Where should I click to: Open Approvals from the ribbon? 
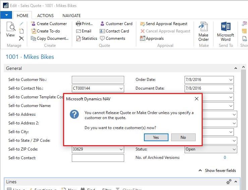click(152, 38)
